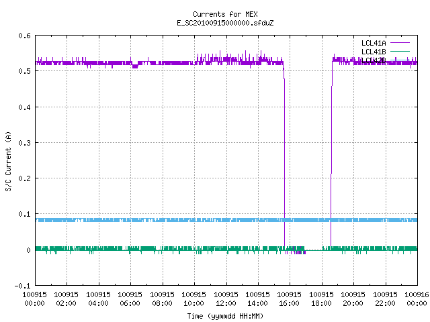Click the purple LCL41A legend line sample
Image resolution: width=430 pixels, height=322 pixels.
pos(400,43)
